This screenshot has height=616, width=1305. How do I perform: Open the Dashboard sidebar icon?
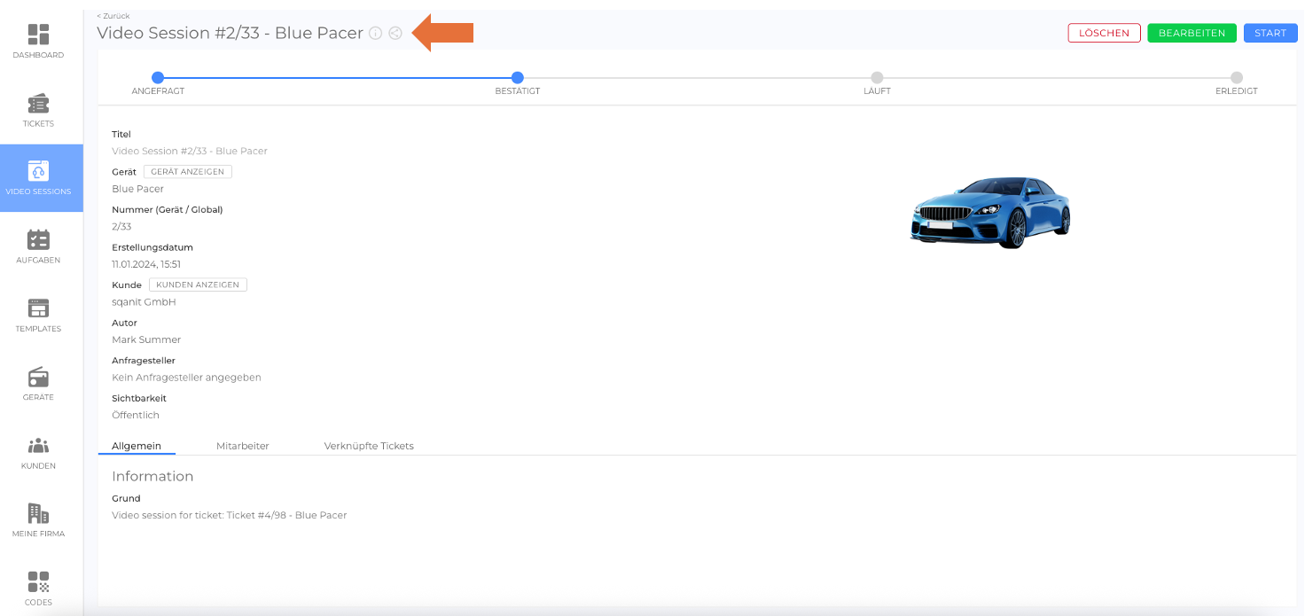pyautogui.click(x=38, y=35)
